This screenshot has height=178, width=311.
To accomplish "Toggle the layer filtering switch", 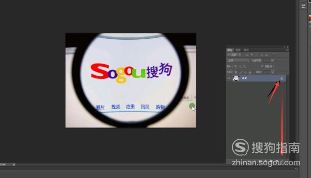I will [x=274, y=55].
